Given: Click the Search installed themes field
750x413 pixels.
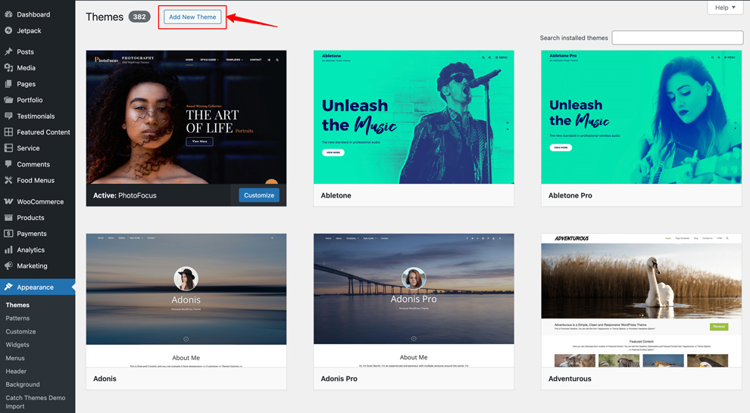Looking at the screenshot, I should tap(677, 38).
